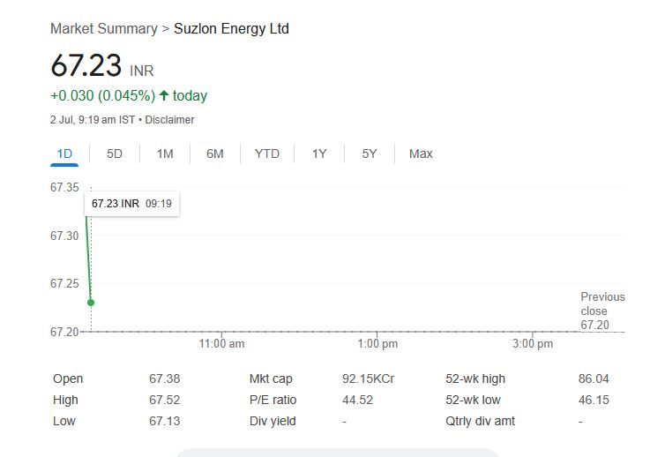Select the YTD tab

[x=267, y=154]
